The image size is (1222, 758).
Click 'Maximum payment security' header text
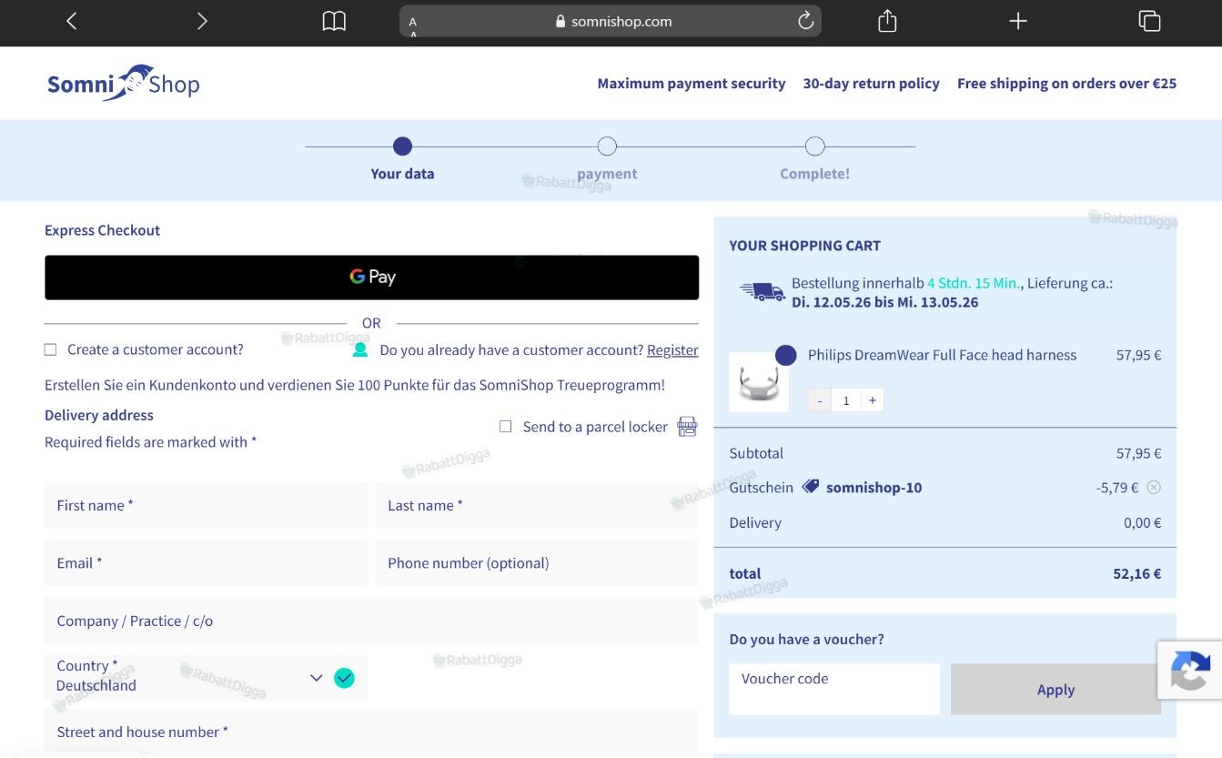[692, 83]
